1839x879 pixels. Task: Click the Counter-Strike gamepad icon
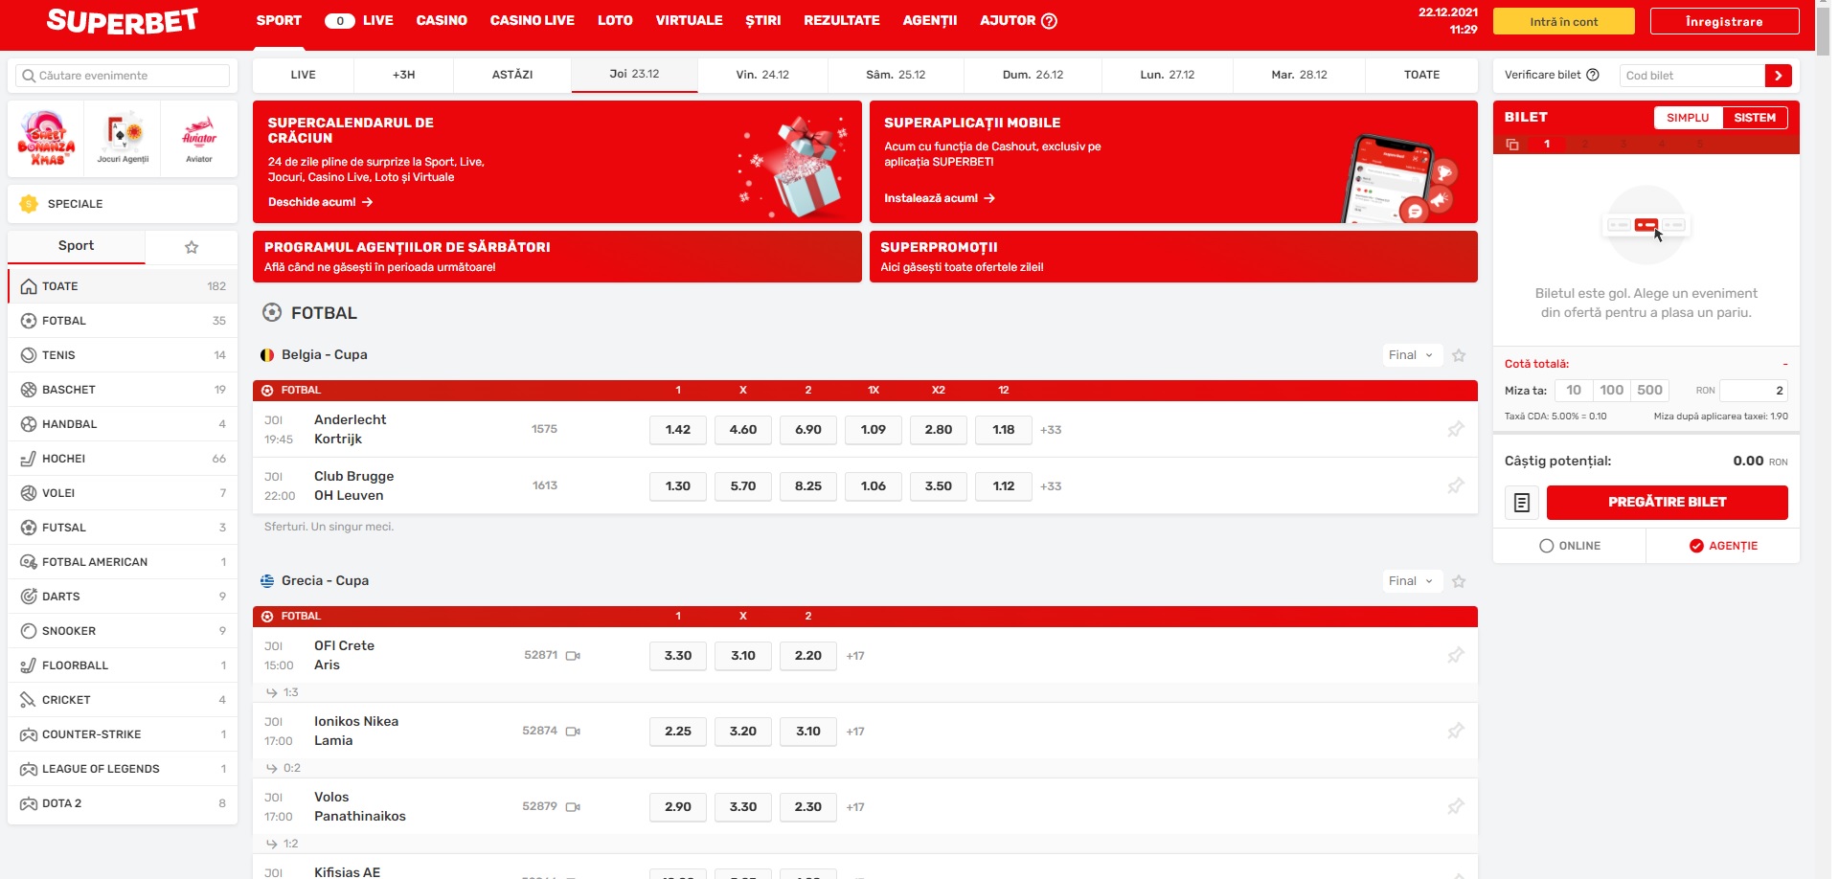coord(29,734)
